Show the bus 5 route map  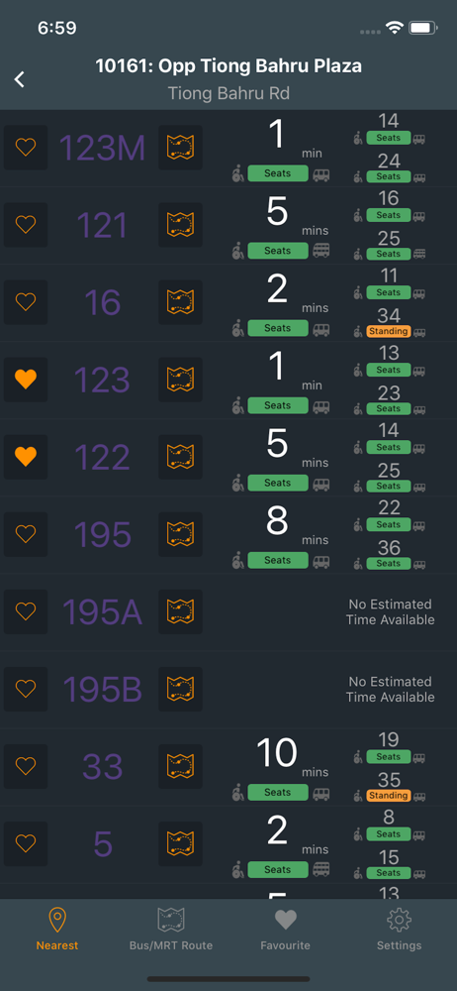pyautogui.click(x=181, y=843)
